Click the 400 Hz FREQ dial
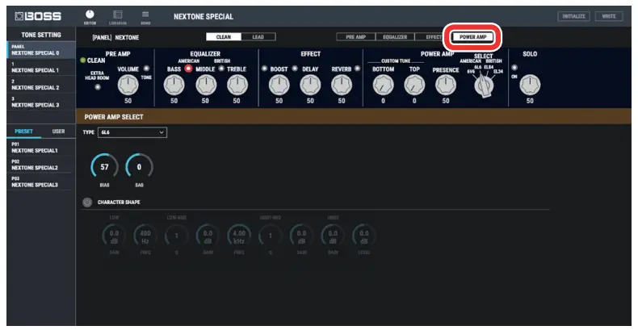The image size is (638, 330). [x=145, y=236]
